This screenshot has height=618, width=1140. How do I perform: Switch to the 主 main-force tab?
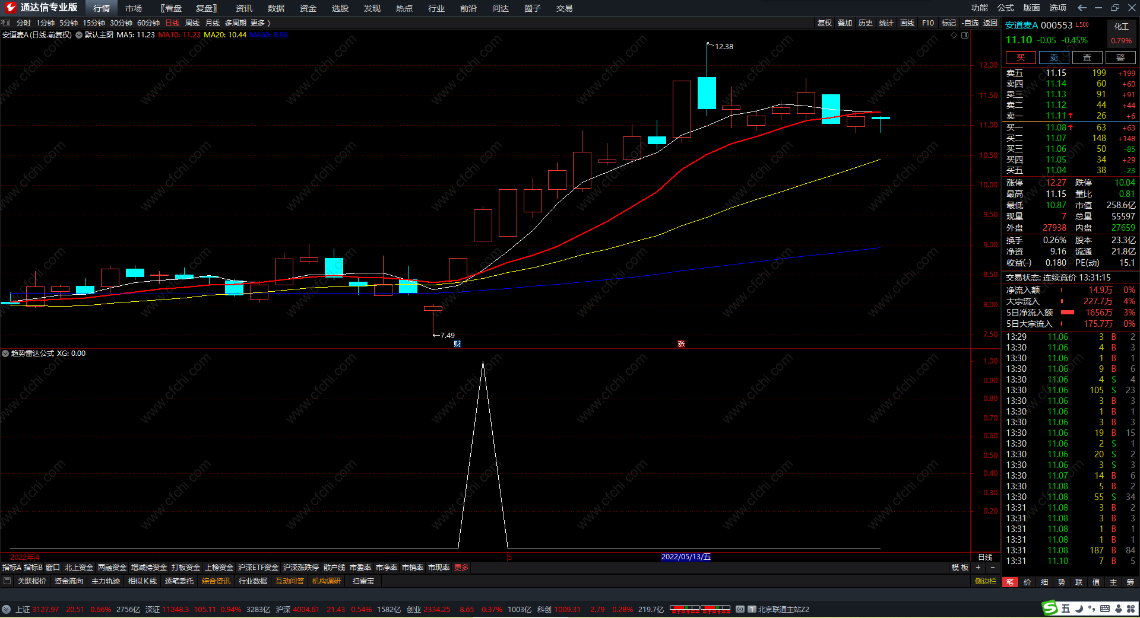click(1113, 582)
